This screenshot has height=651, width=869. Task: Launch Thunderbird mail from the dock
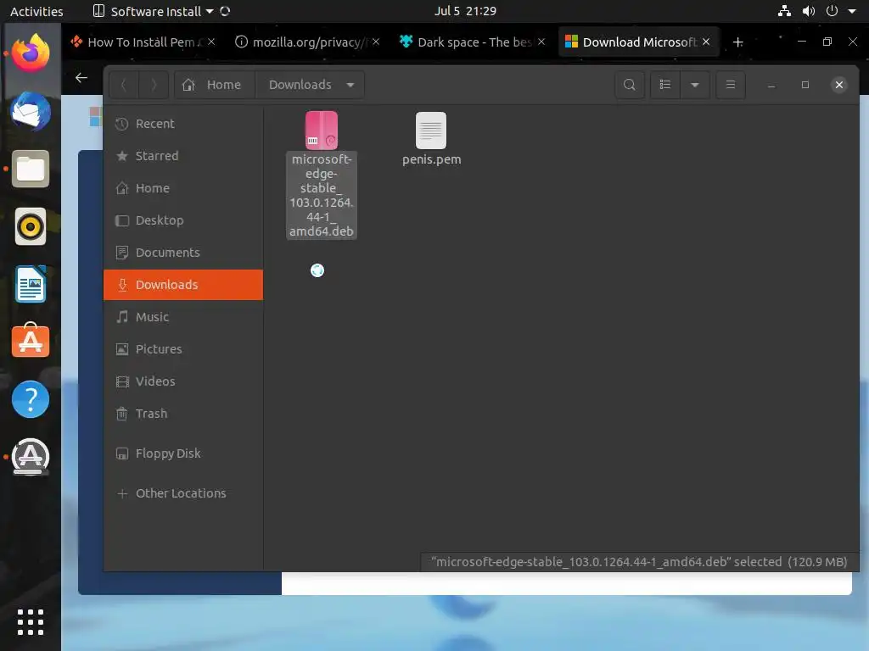point(31,111)
